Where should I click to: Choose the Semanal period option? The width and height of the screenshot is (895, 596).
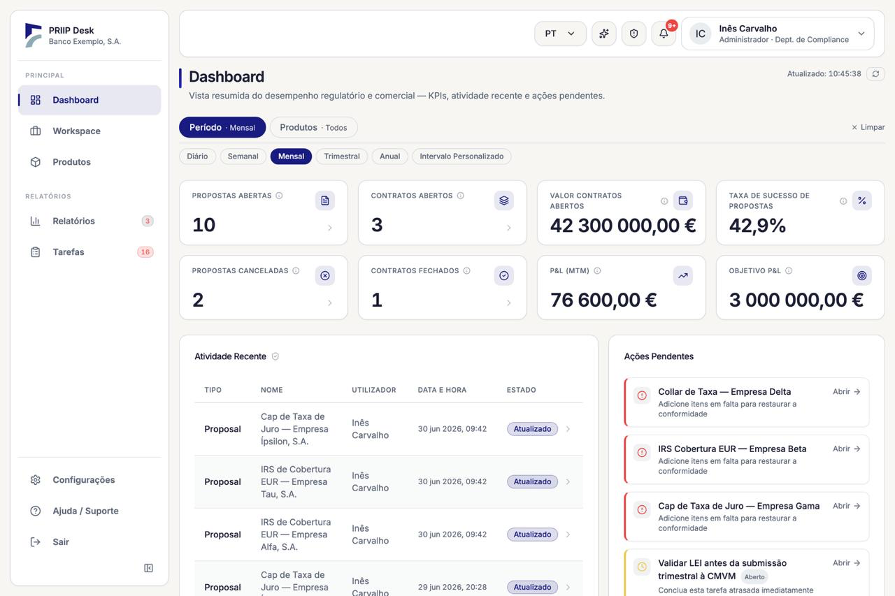(243, 157)
